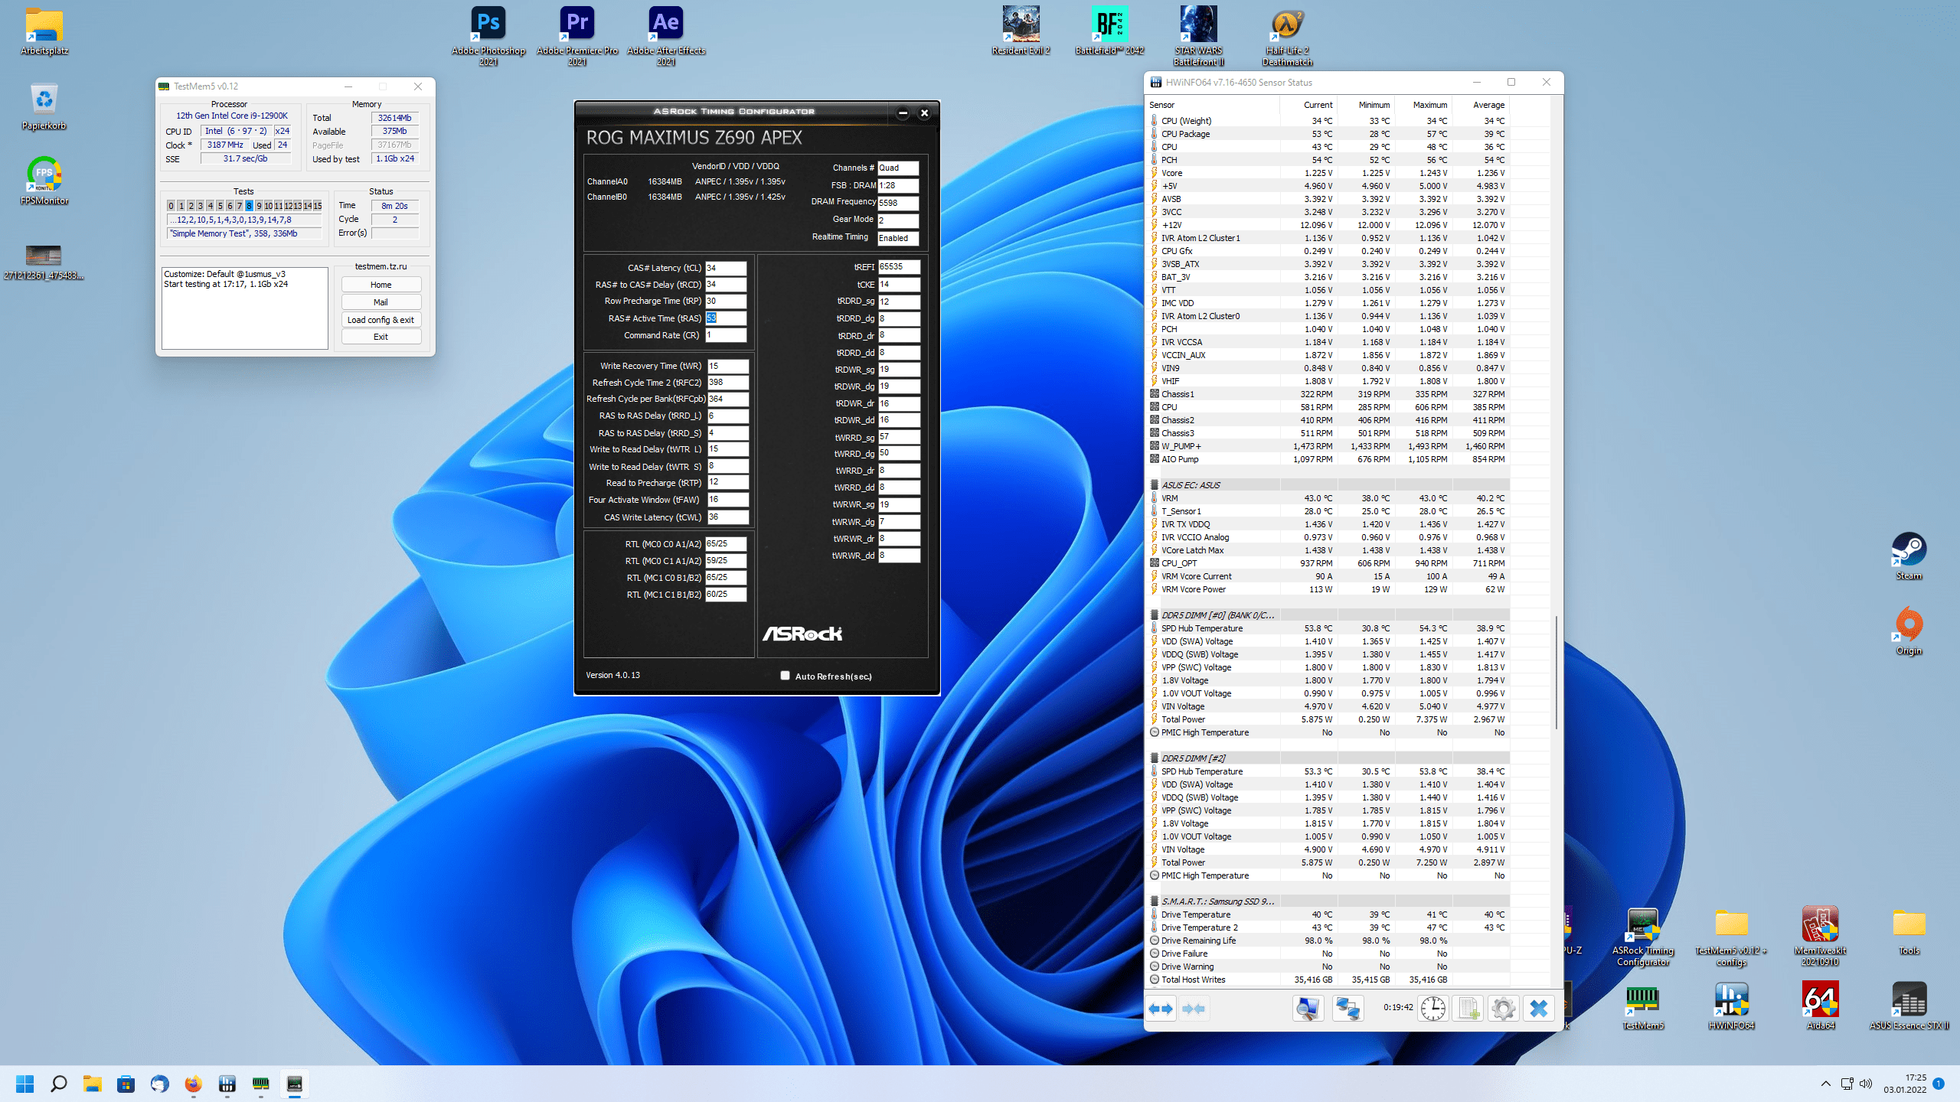
Task: Open volume control in system tray
Action: click(x=1866, y=1084)
